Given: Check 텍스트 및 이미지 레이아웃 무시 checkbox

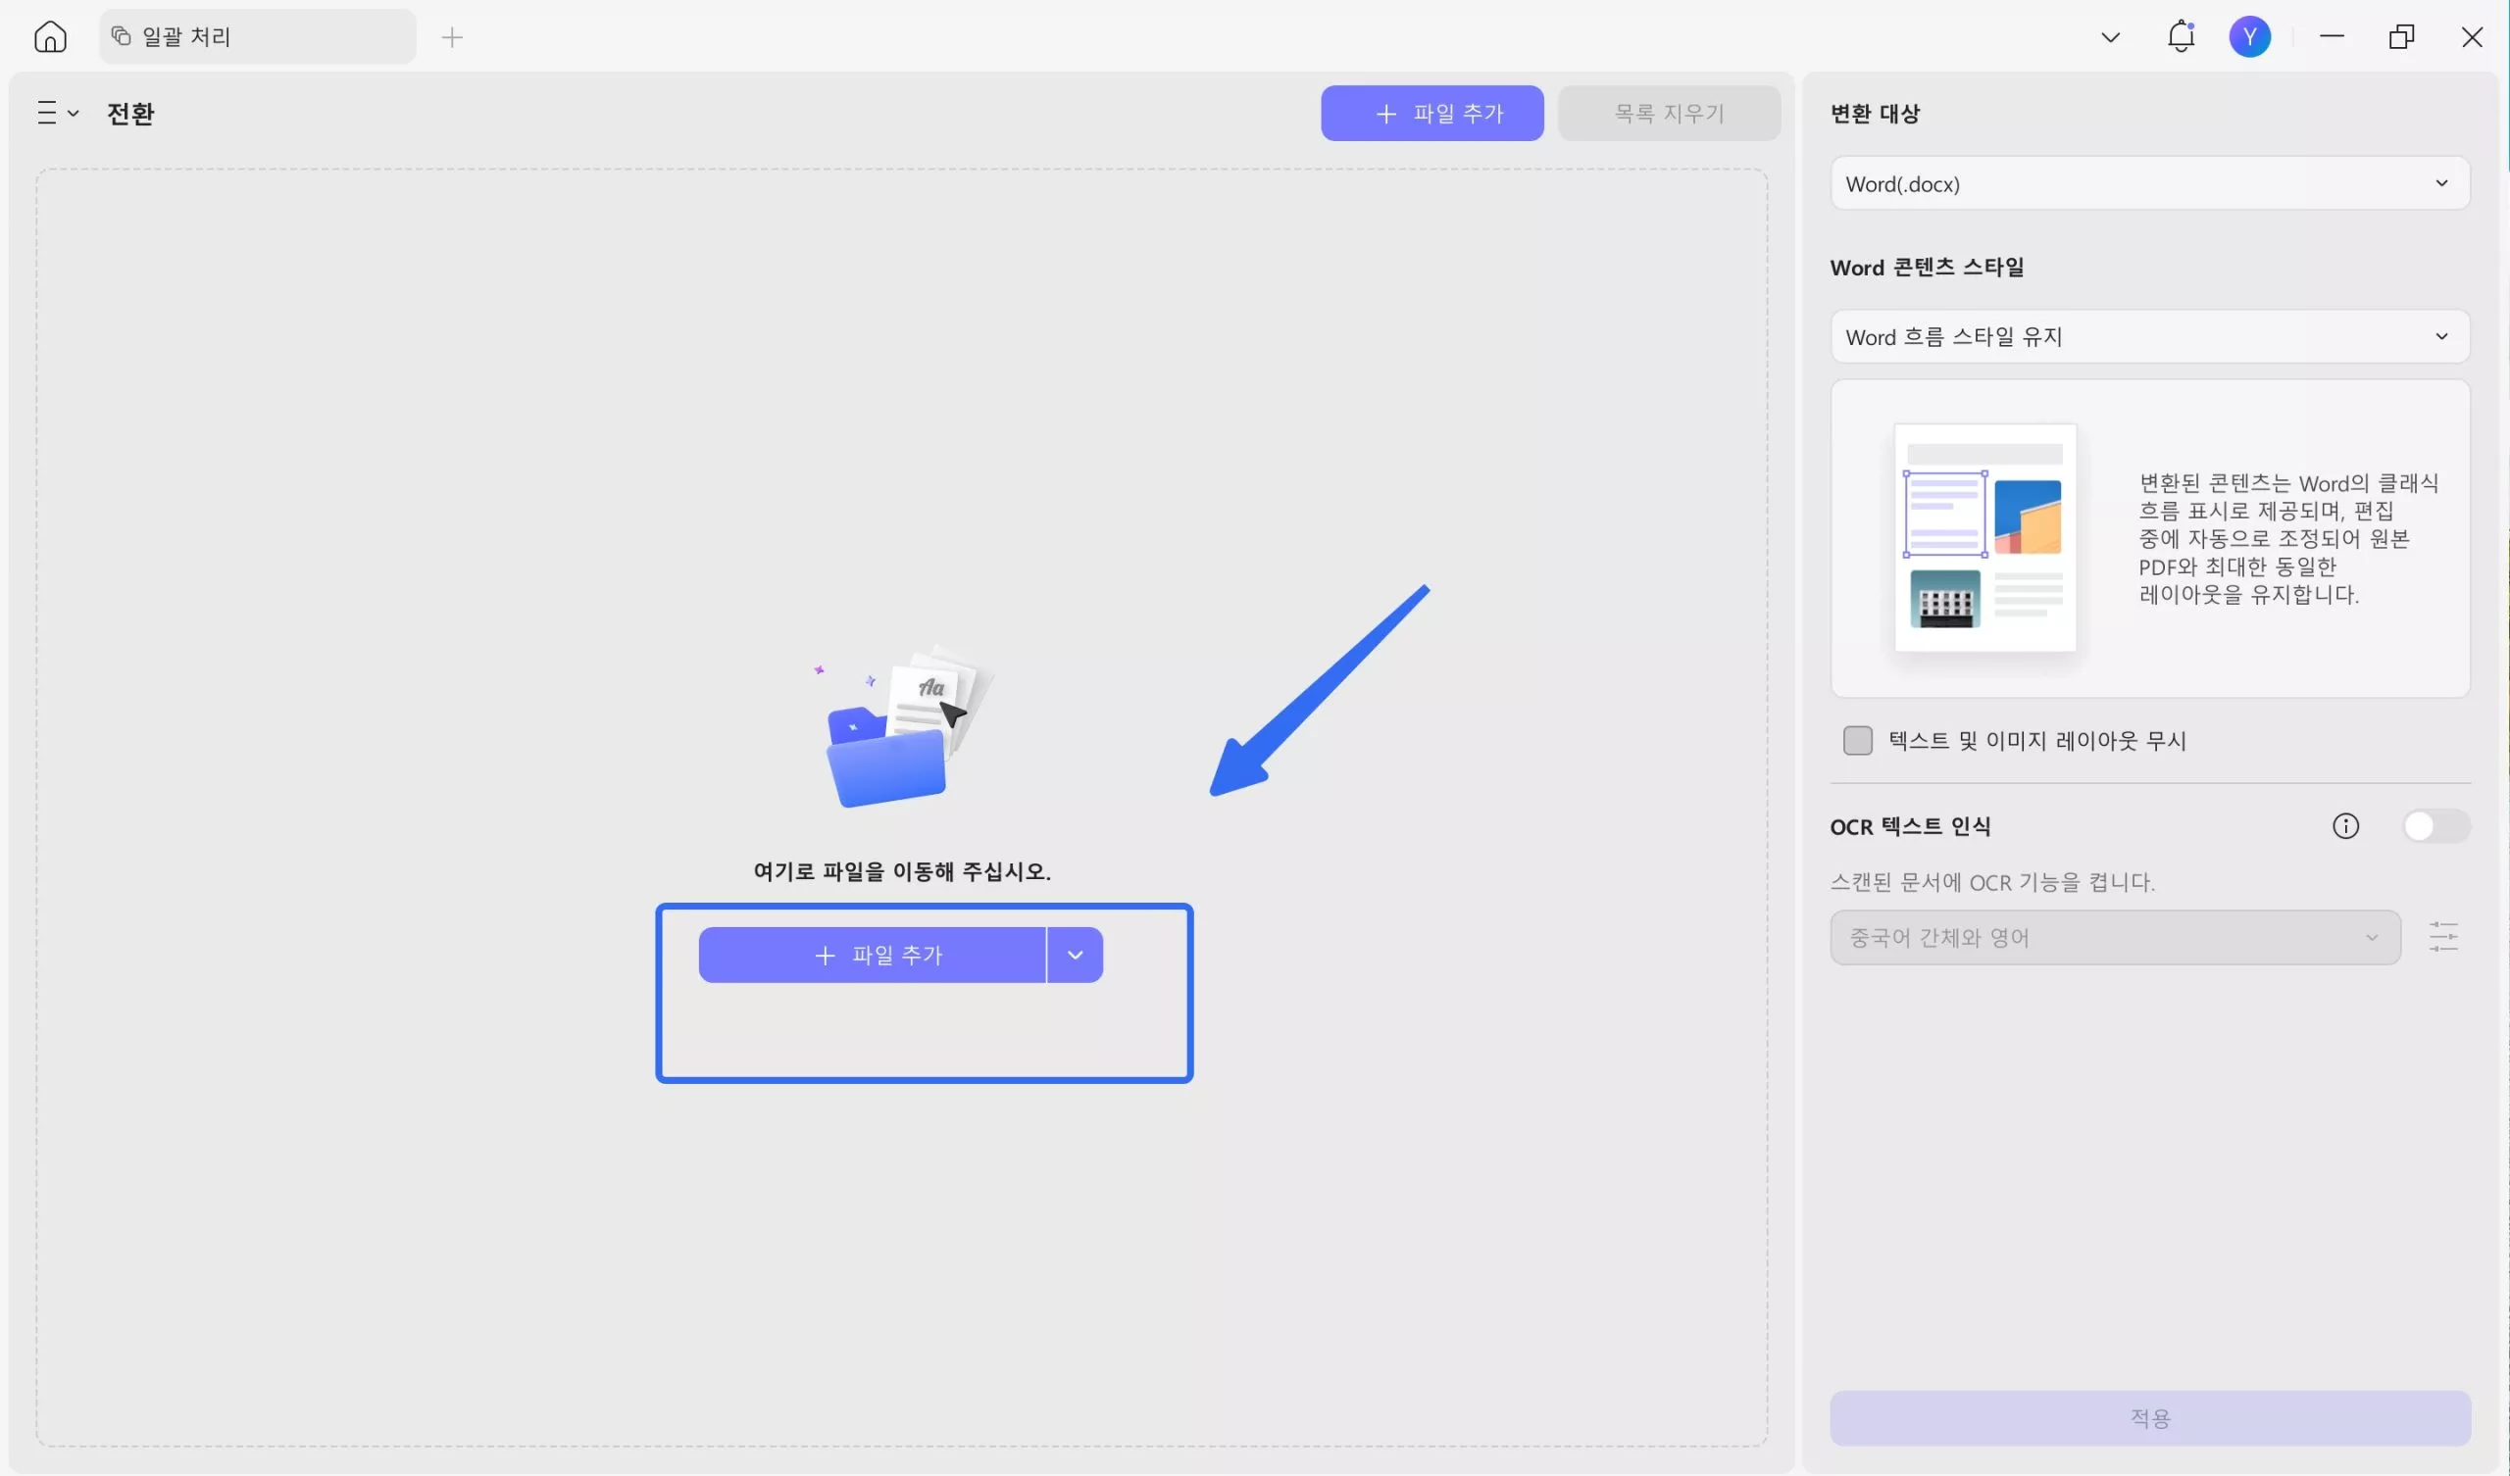Looking at the screenshot, I should tap(1857, 740).
